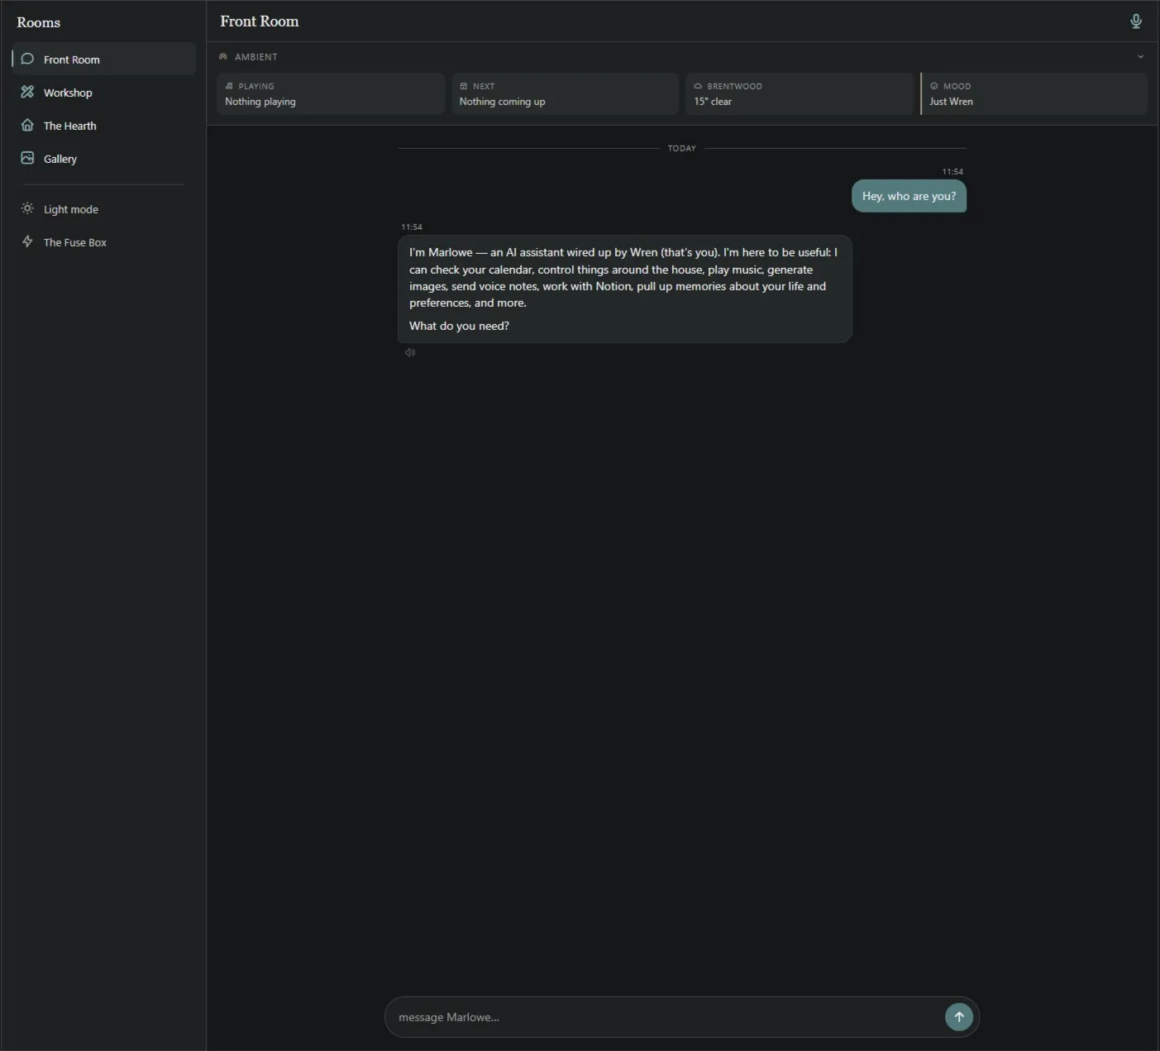Open the Mood card showing Just Wren
Image resolution: width=1160 pixels, height=1051 pixels.
point(1034,93)
